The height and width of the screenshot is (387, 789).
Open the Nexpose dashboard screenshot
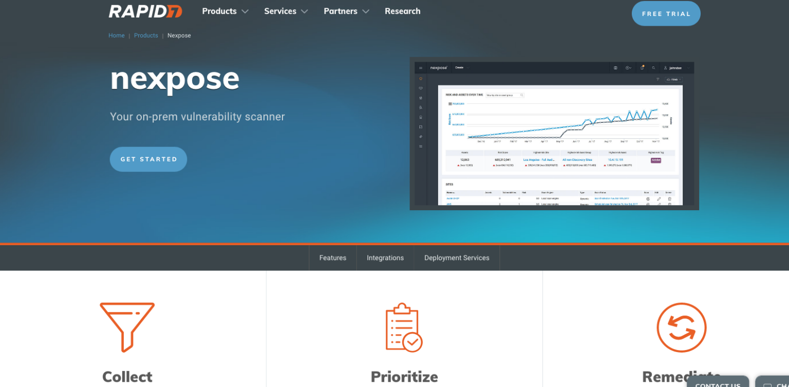tap(554, 134)
